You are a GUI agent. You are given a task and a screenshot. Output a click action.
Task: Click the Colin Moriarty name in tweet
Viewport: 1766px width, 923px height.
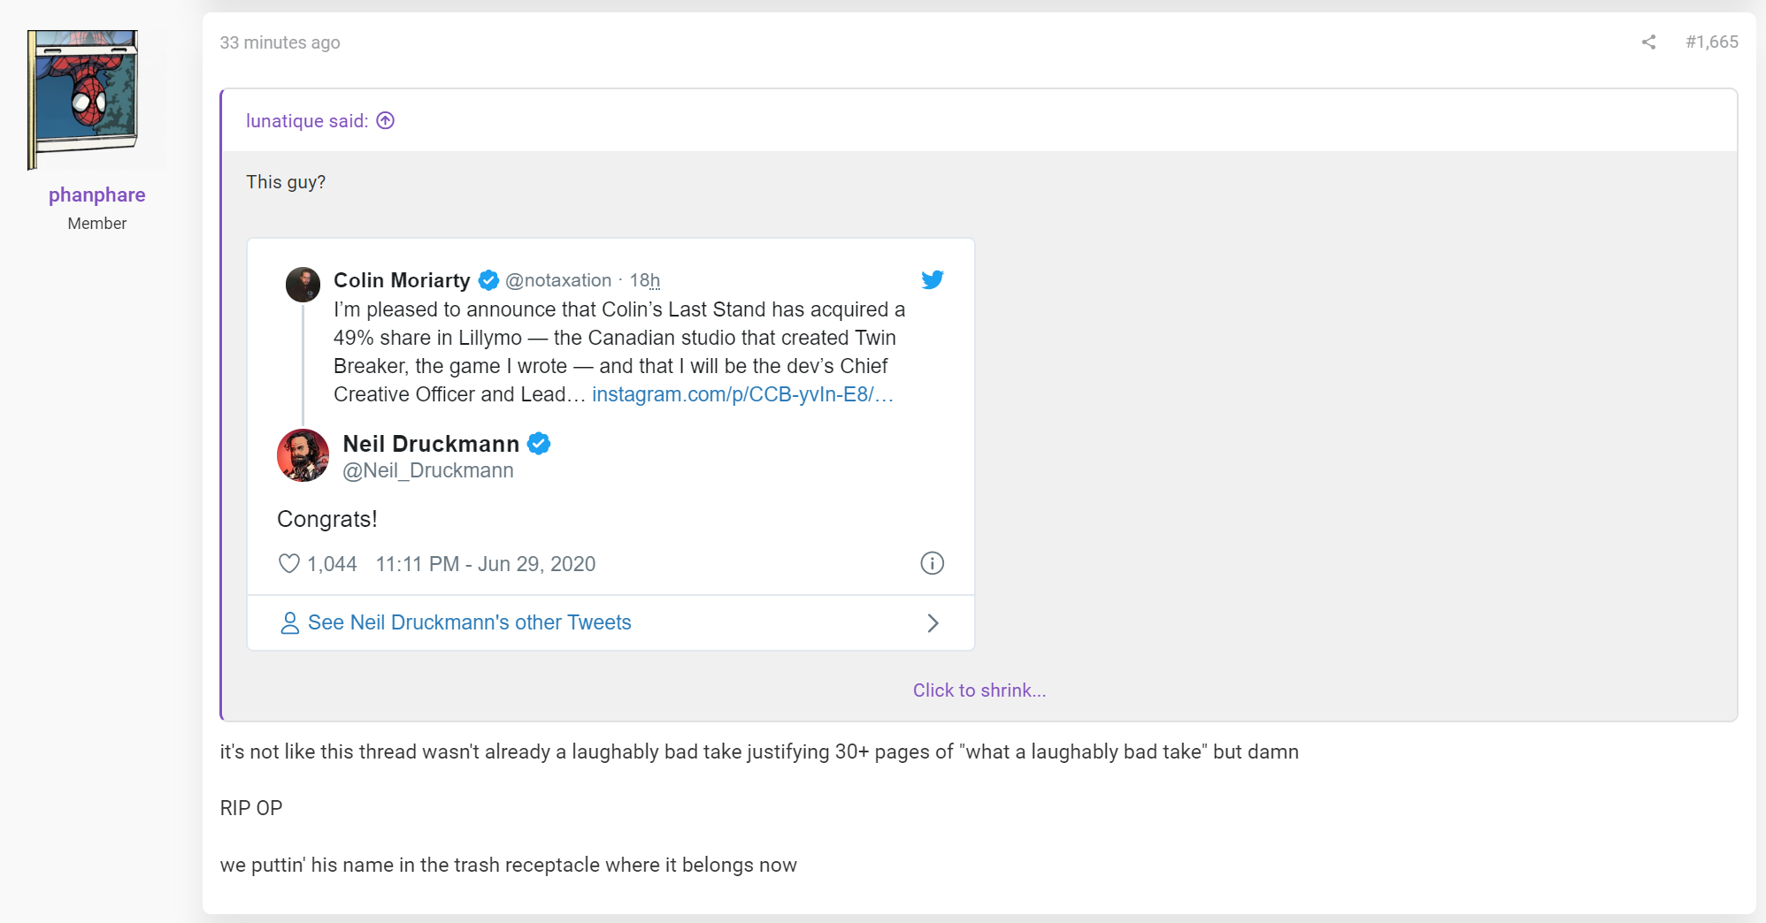pyautogui.click(x=402, y=280)
